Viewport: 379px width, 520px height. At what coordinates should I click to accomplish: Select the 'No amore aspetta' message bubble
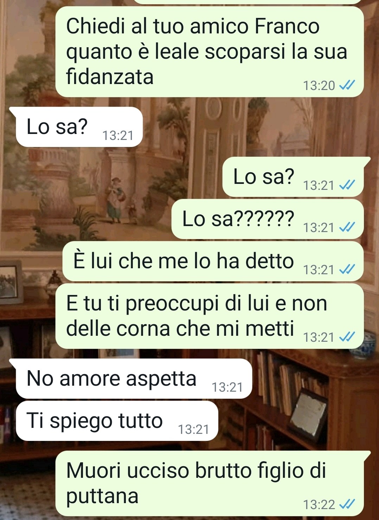(131, 379)
